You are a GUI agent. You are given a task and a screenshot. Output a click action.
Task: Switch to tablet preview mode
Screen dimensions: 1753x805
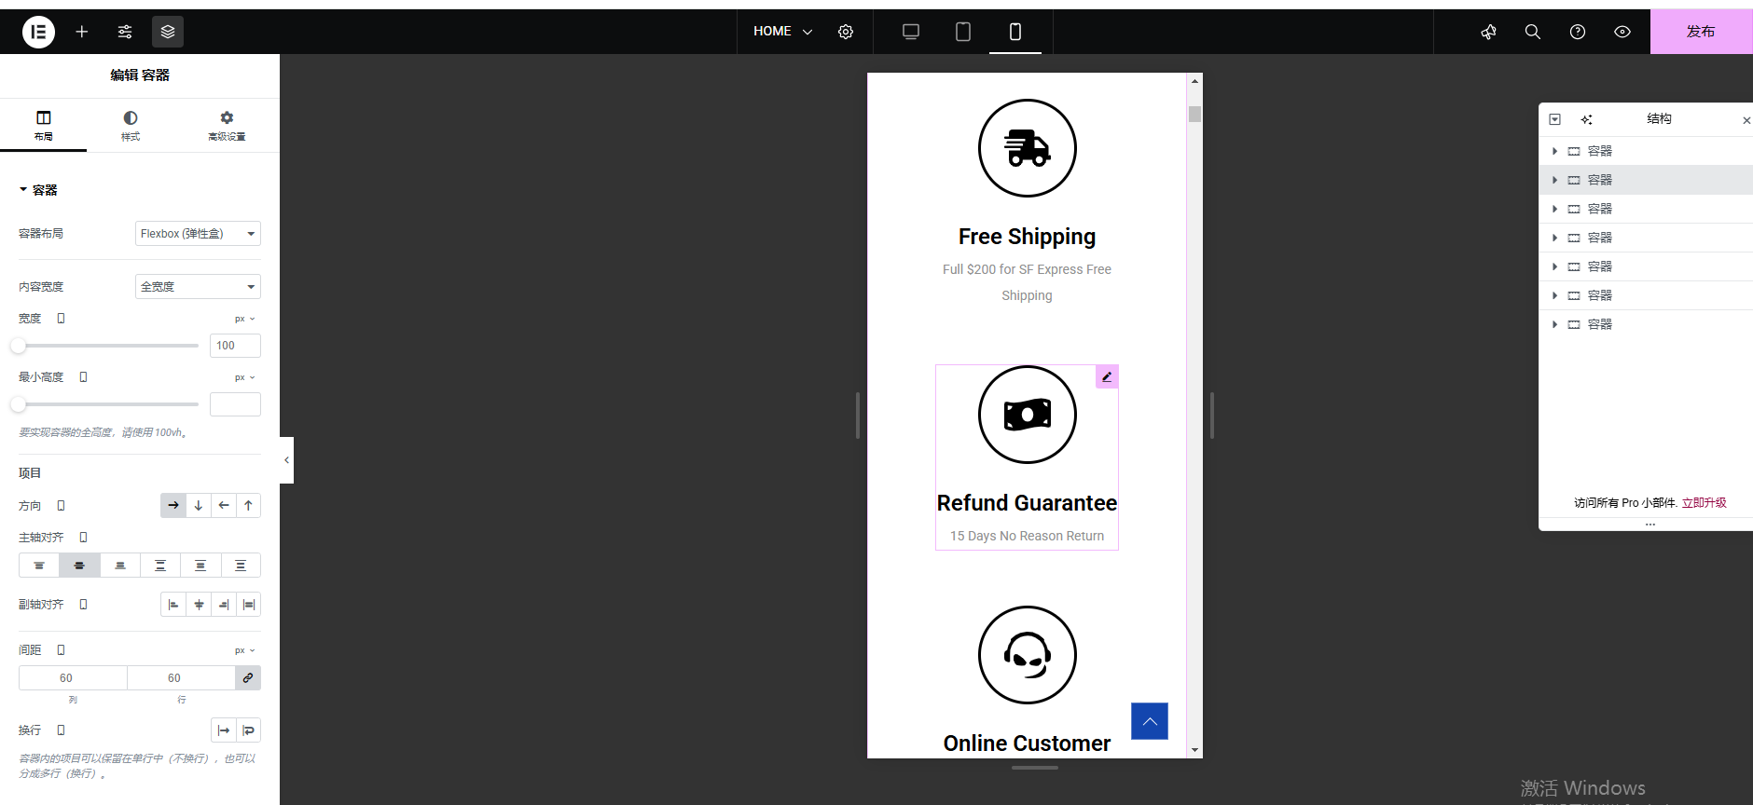(963, 32)
